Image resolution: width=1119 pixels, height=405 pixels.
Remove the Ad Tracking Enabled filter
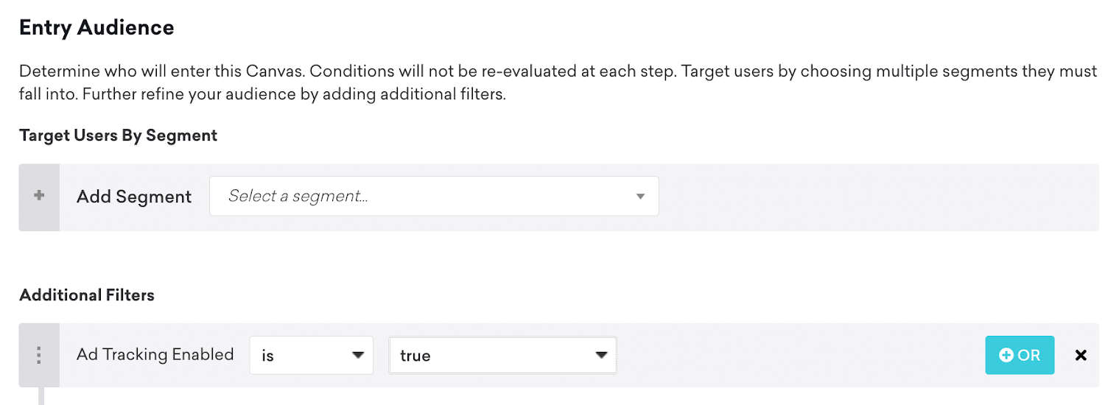click(1081, 355)
